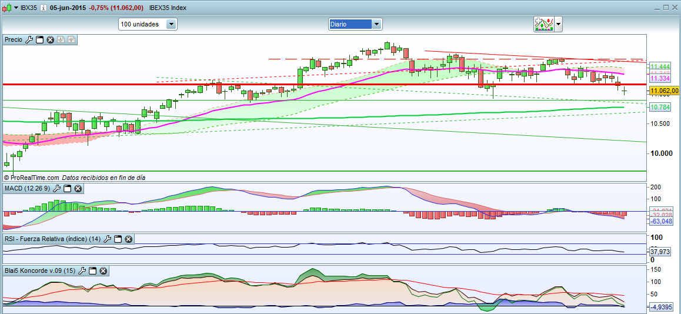681x314 pixels.
Task: Click the MACD value -63,048 label
Action: (x=661, y=222)
